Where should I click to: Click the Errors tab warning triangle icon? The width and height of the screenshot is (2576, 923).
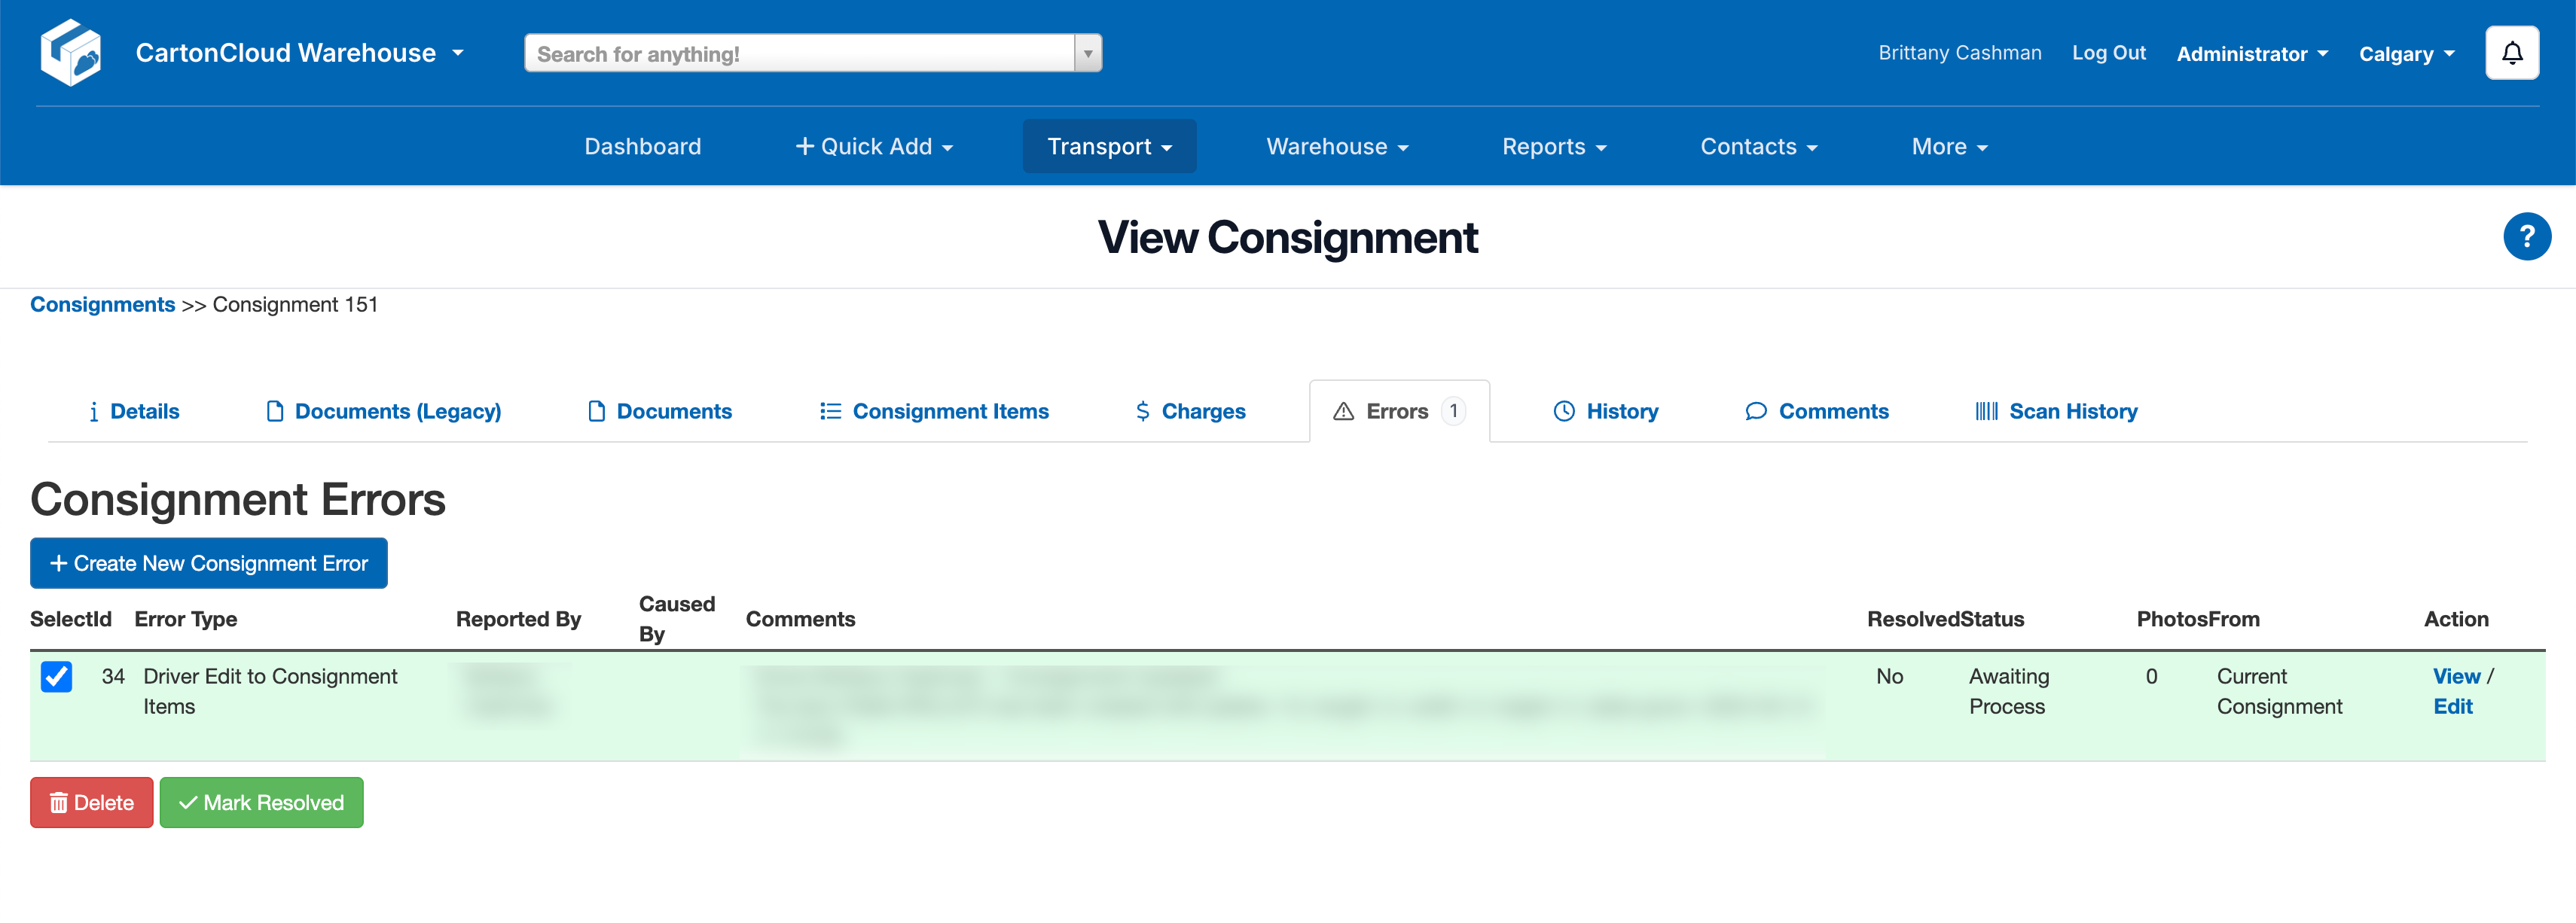tap(1343, 411)
